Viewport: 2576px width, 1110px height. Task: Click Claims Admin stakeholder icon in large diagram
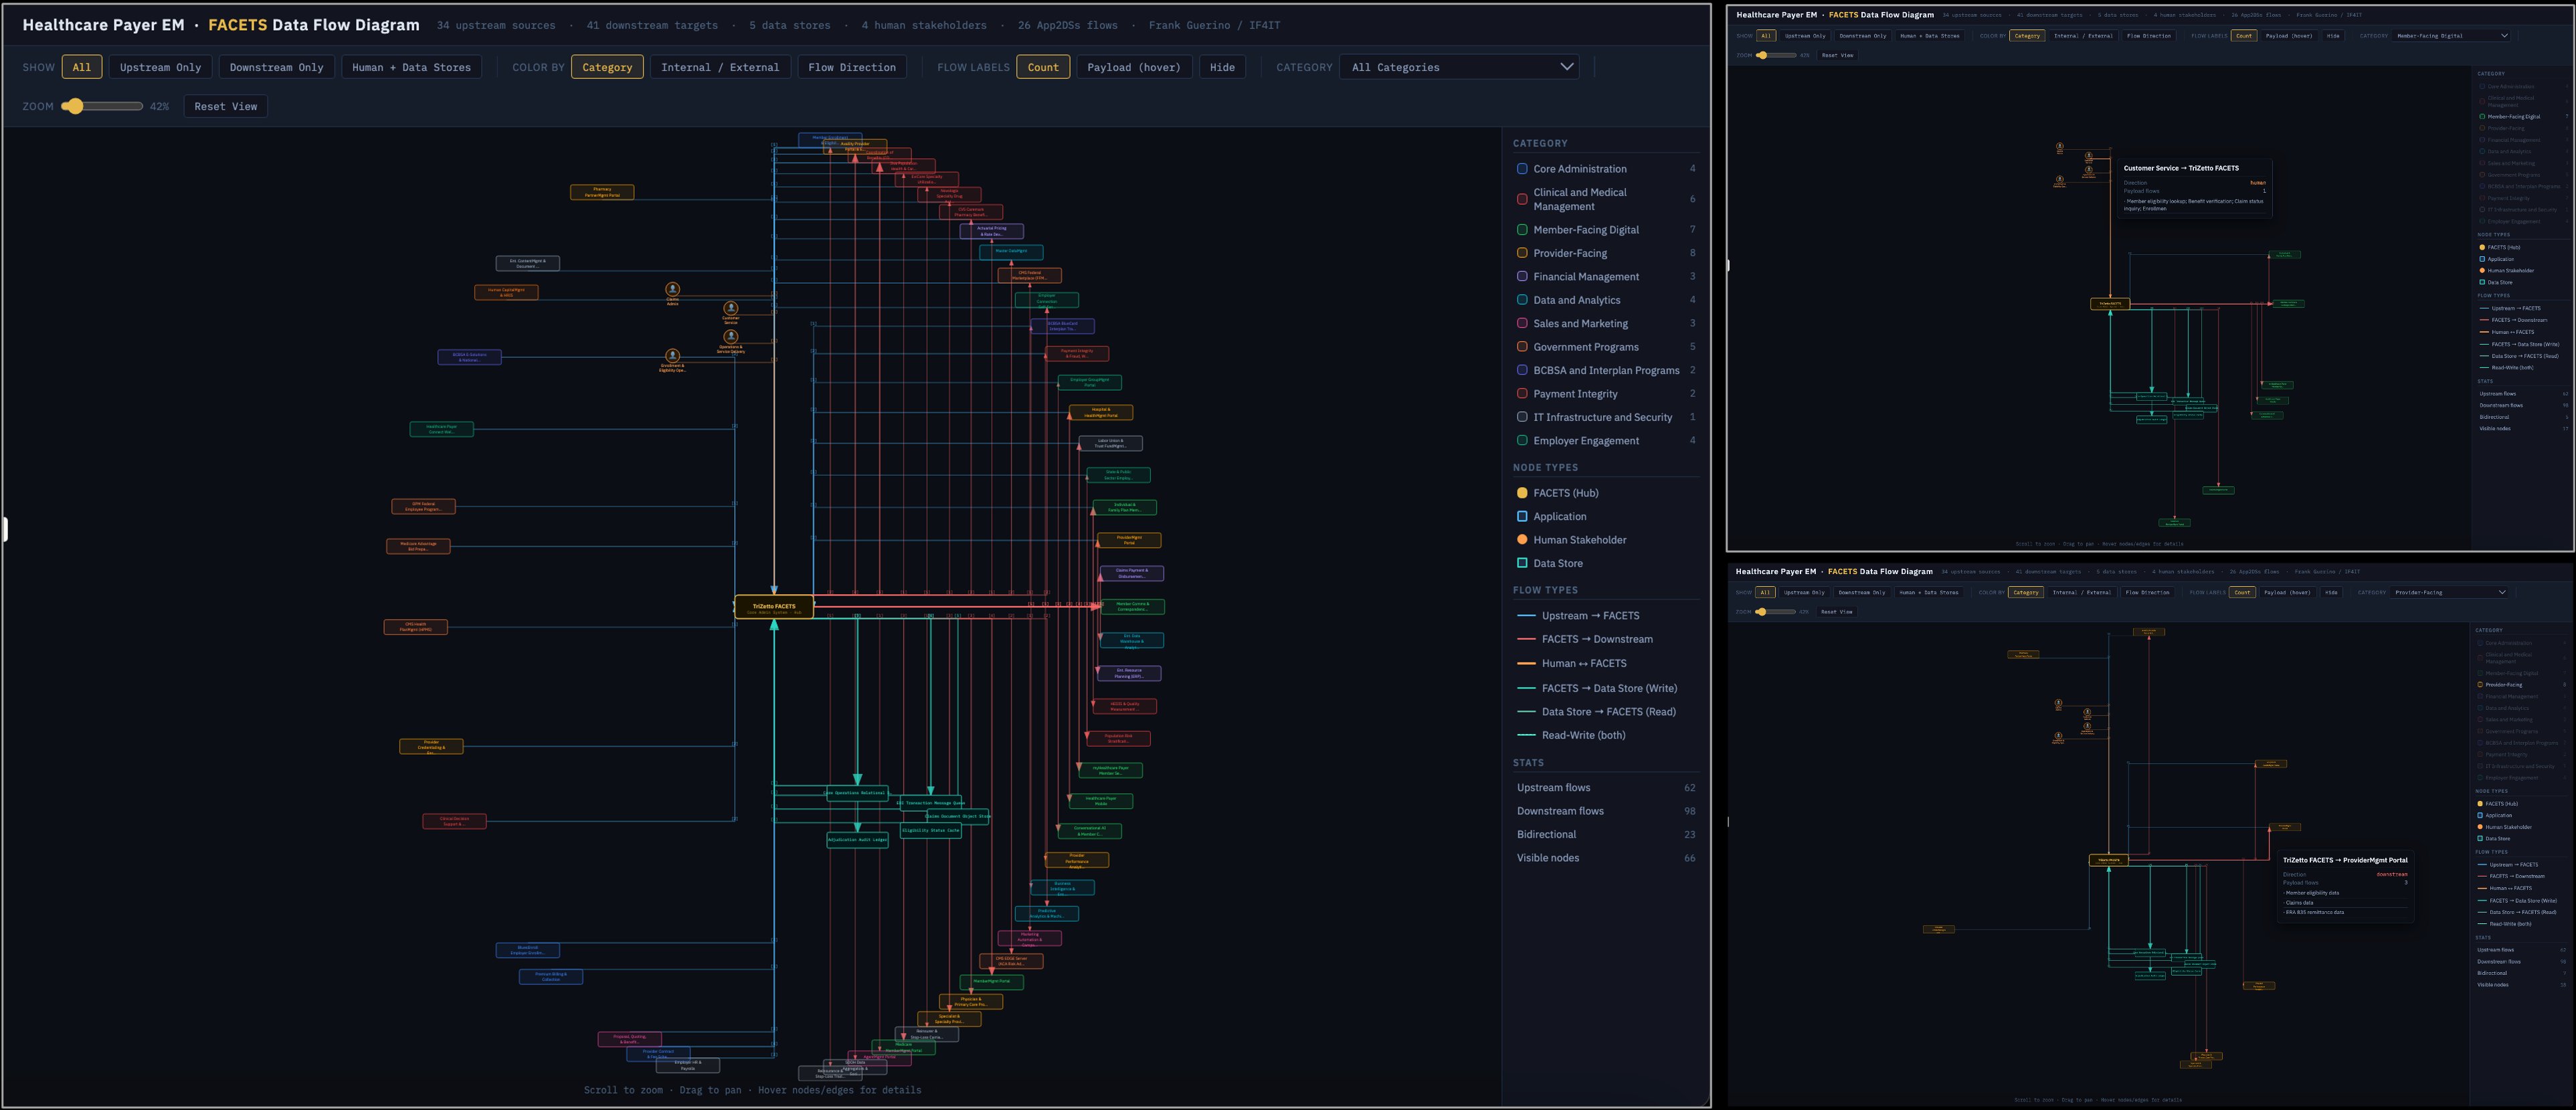coord(672,289)
